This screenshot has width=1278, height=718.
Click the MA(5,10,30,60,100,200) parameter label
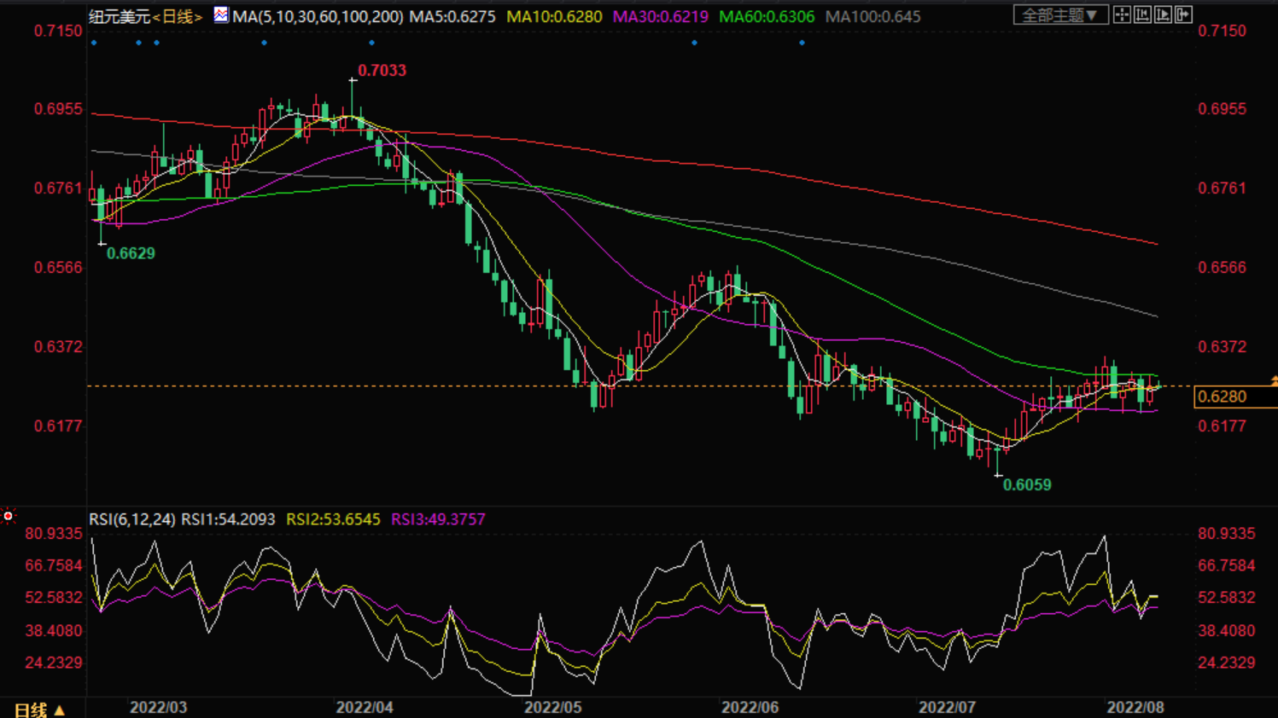point(318,16)
